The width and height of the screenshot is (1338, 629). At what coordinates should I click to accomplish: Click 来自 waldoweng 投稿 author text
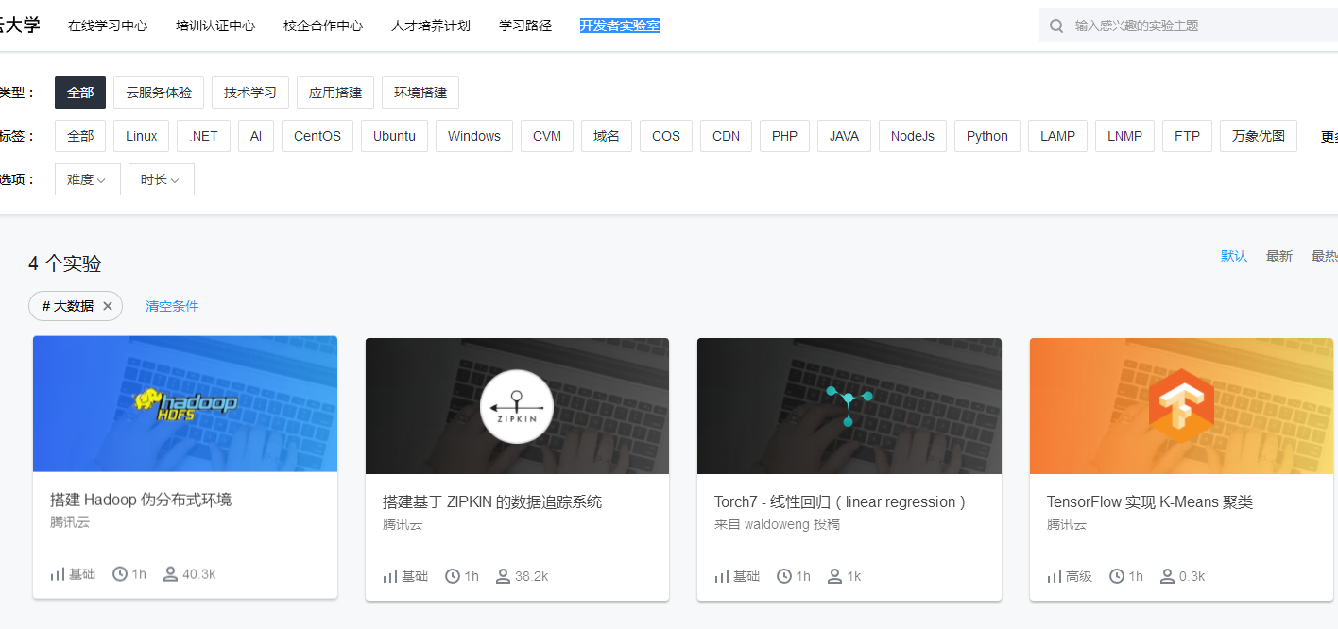pos(777,524)
